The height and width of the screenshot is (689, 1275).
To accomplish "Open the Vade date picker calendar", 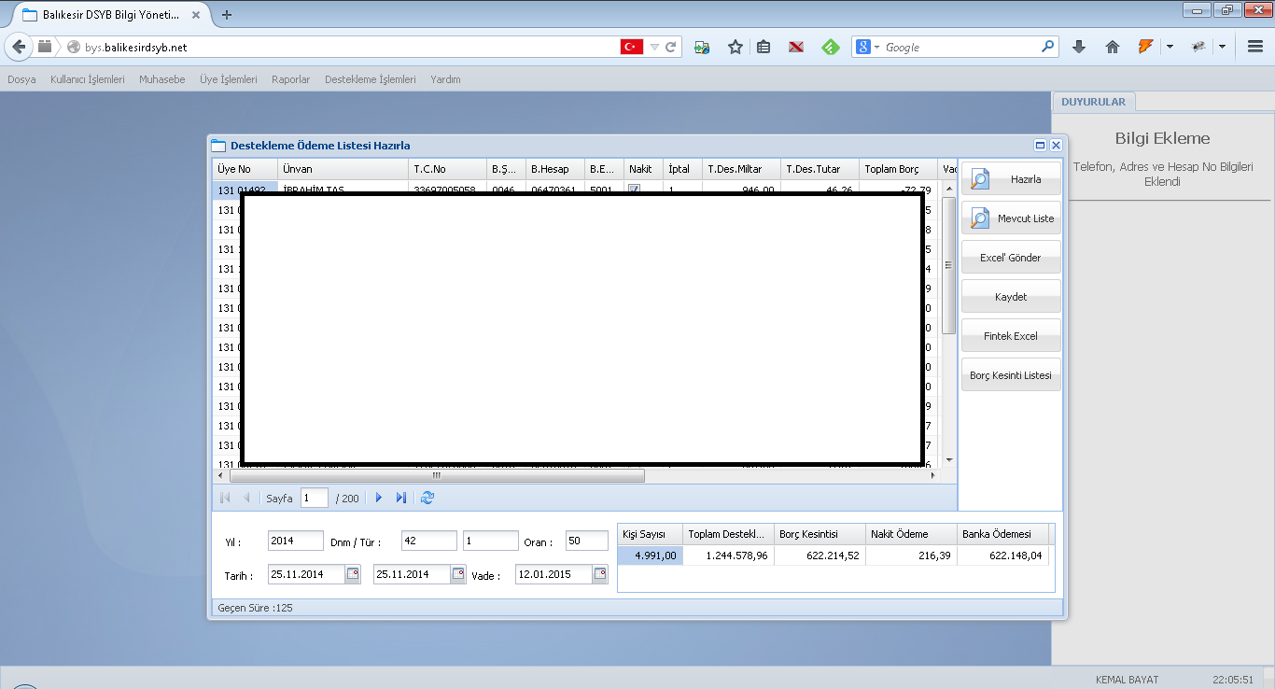I will pos(599,574).
